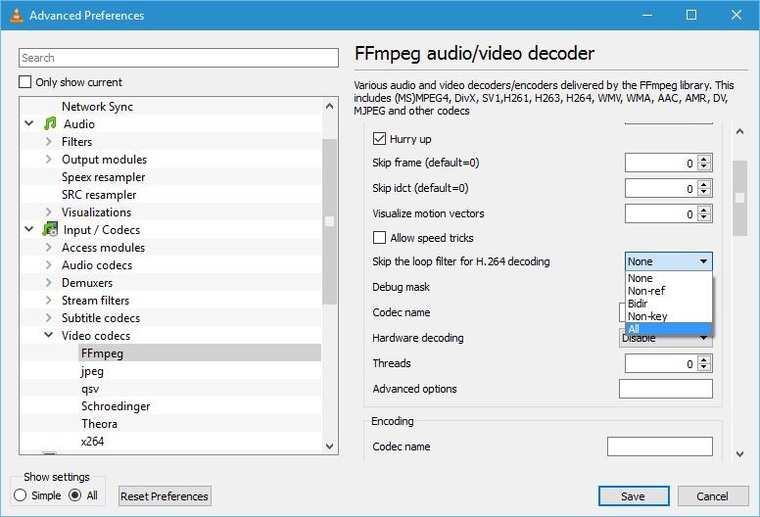Click the tree panel scrollbar thumb
The width and height of the screenshot is (760, 517).
pos(330,221)
